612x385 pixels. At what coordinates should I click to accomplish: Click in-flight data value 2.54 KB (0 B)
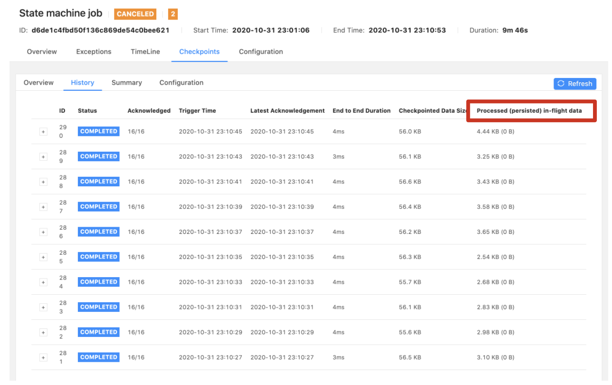coord(496,257)
